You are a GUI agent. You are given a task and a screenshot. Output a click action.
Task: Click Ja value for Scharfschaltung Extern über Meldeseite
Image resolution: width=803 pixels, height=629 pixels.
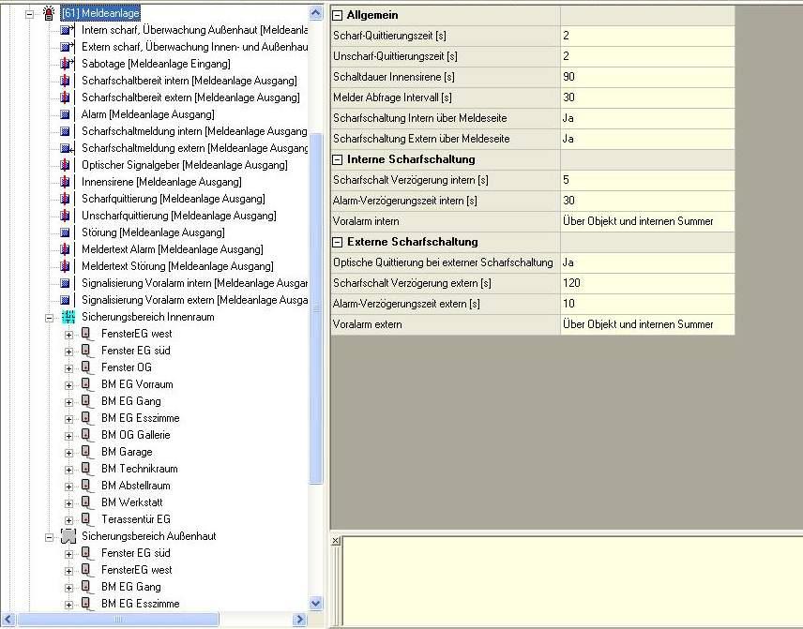647,139
